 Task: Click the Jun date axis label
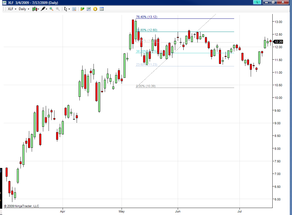pos(178,211)
